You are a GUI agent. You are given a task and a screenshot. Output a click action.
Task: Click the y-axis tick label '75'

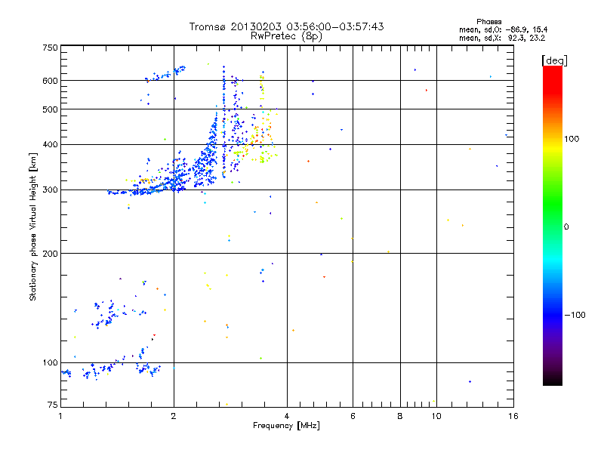[x=53, y=405]
